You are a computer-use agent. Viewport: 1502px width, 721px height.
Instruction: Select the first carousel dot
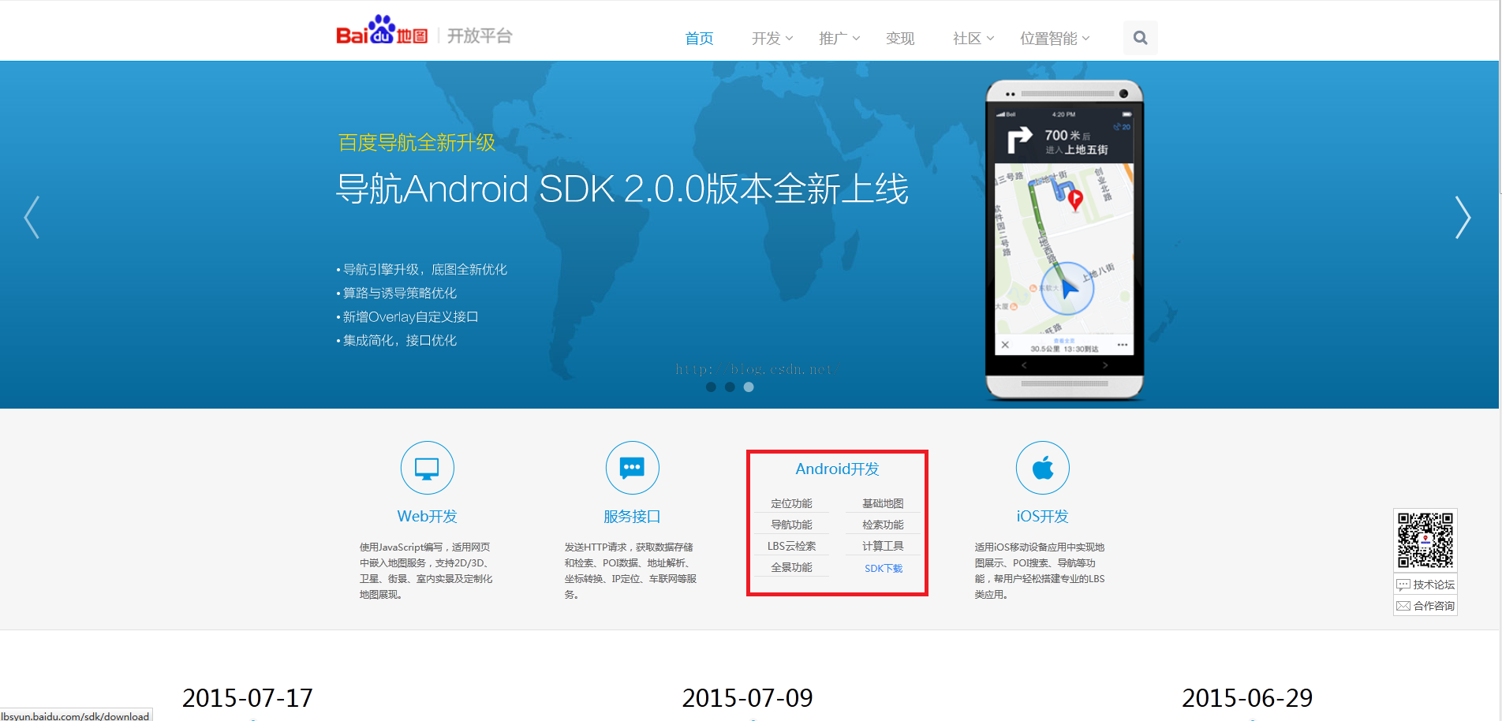(x=711, y=387)
